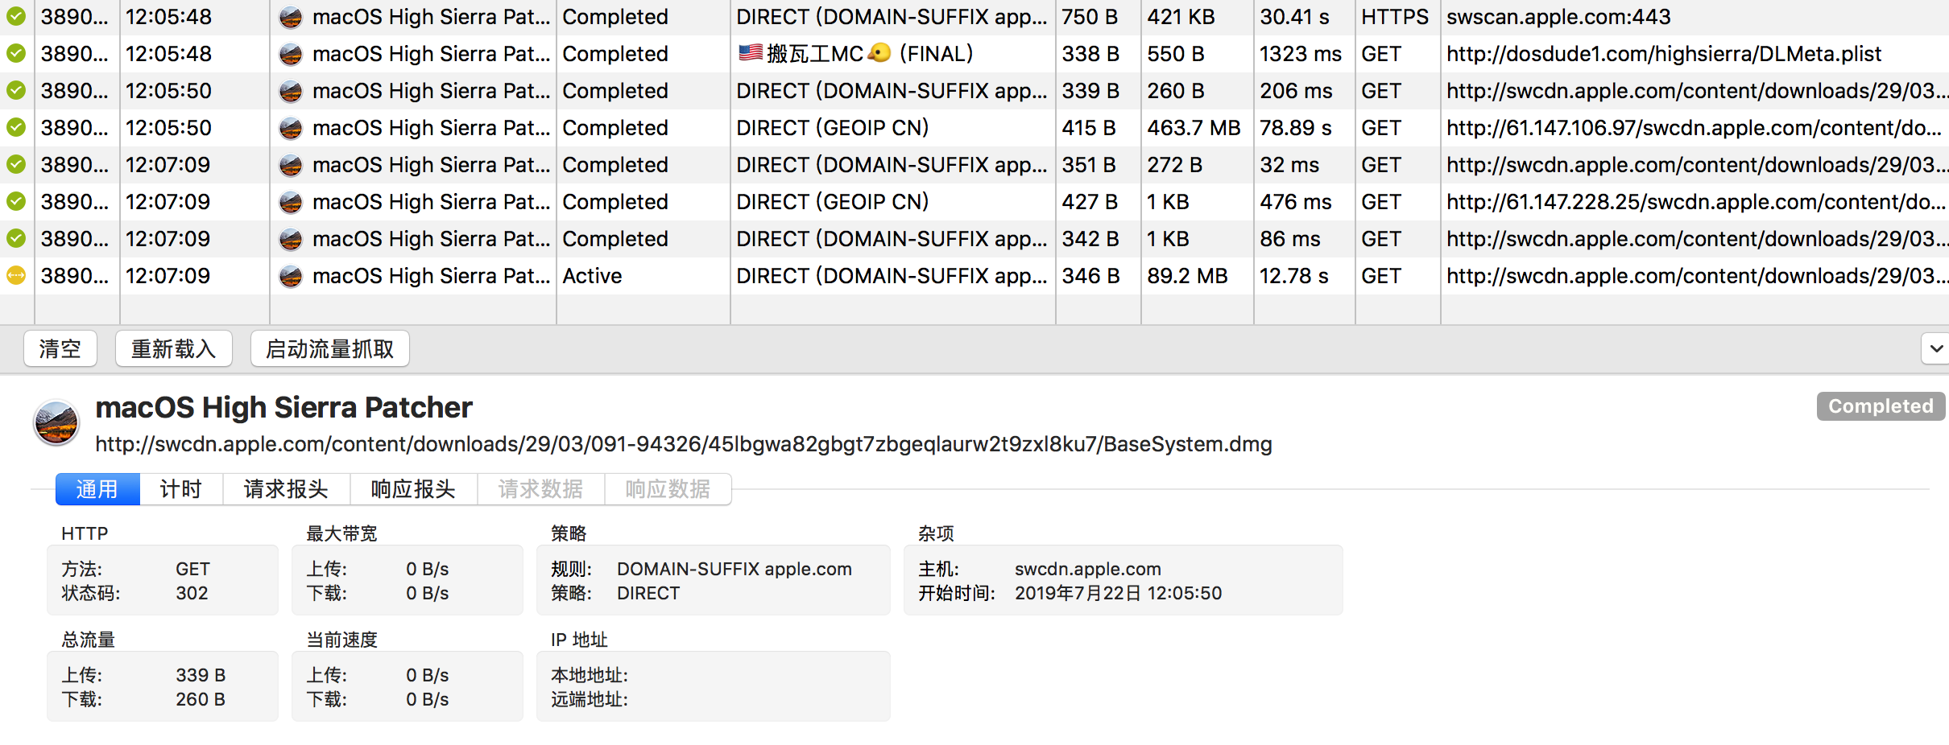Select the 通用 tab
The width and height of the screenshot is (1949, 745).
(97, 489)
